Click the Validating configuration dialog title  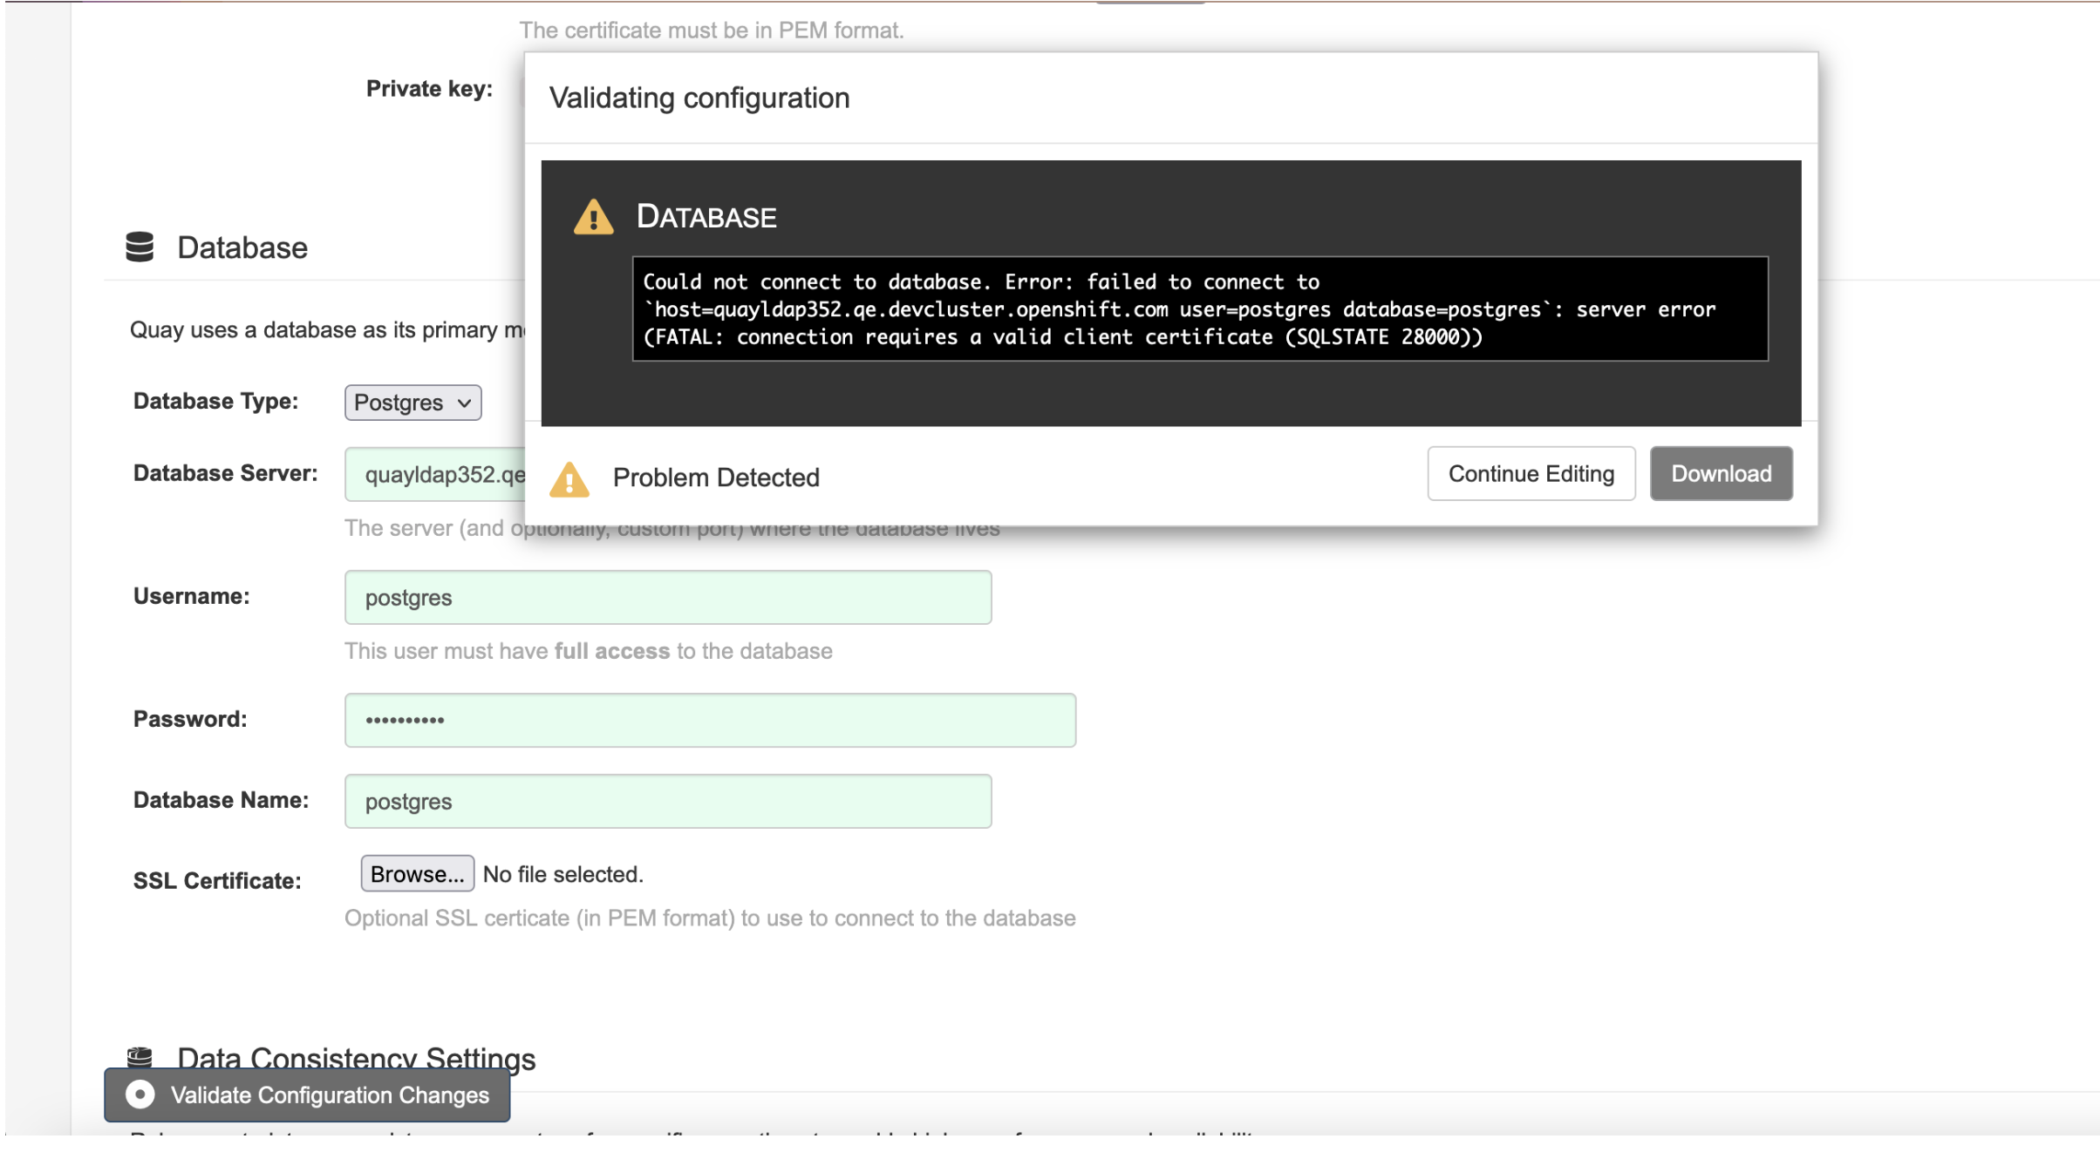pyautogui.click(x=699, y=98)
